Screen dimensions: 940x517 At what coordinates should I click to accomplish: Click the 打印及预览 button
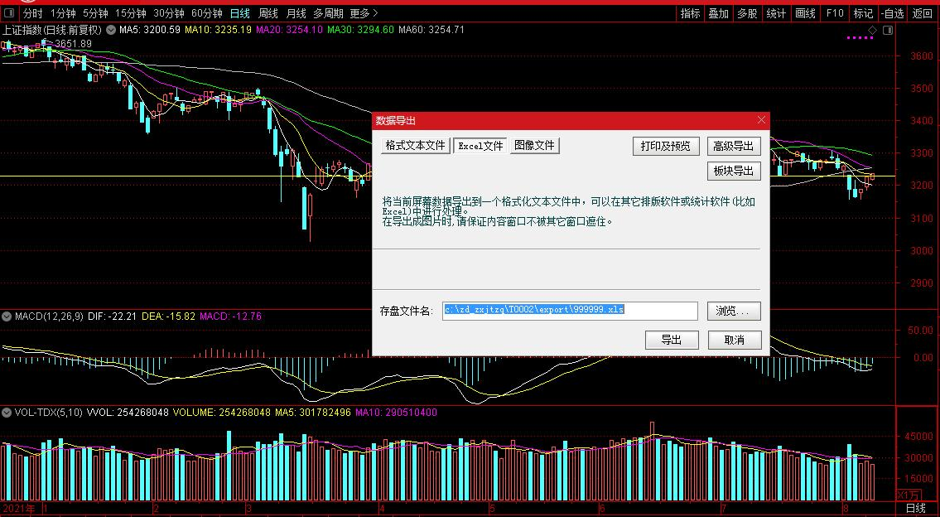[666, 146]
